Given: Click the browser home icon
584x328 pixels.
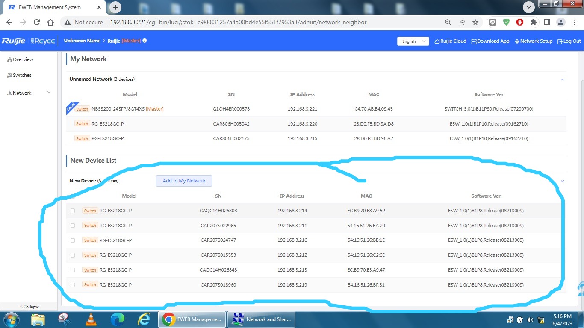Looking at the screenshot, I should pos(50,22).
